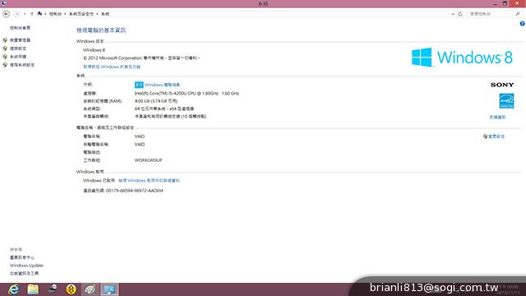Viewport: 526px width, 296px height.
Task: Refresh the page with the refresh icon
Action: click(x=460, y=14)
